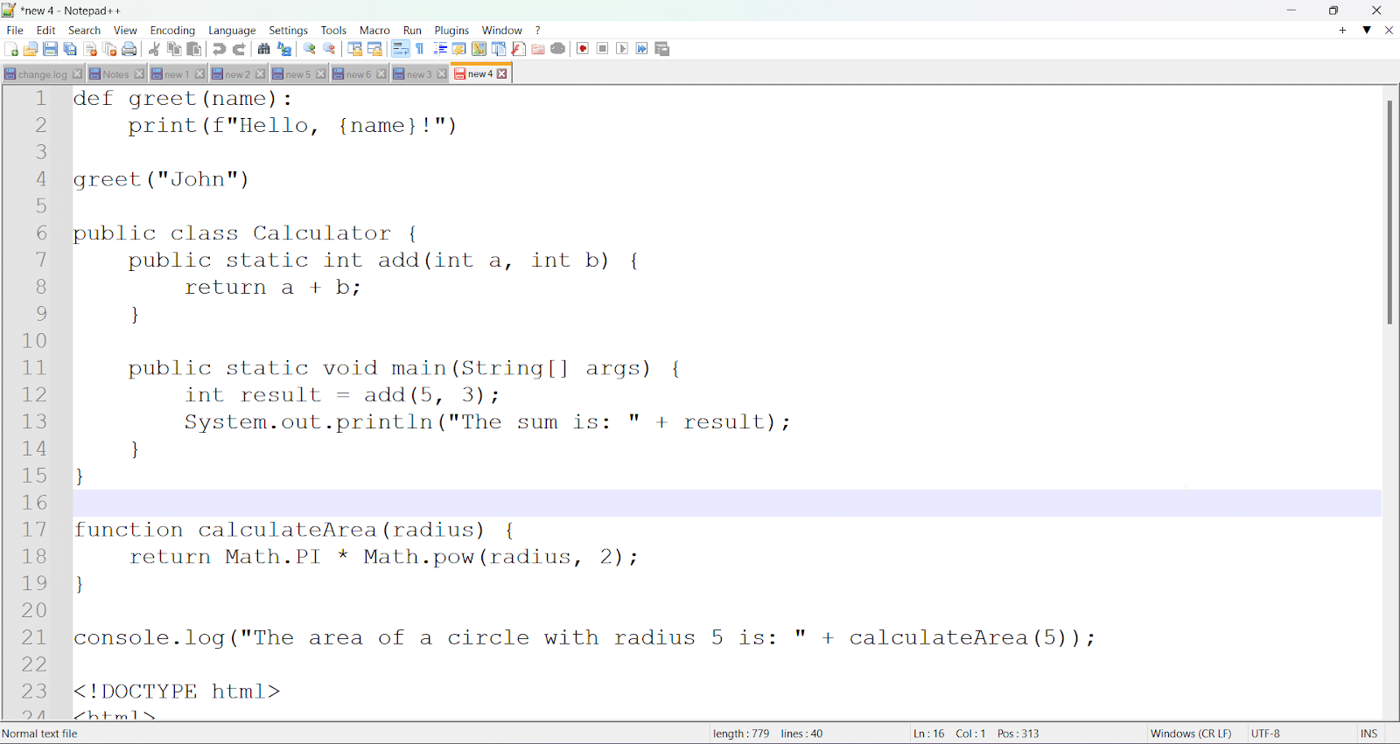Paste from the clipboard via toolbar icon
The image size is (1400, 744).
pos(194,49)
